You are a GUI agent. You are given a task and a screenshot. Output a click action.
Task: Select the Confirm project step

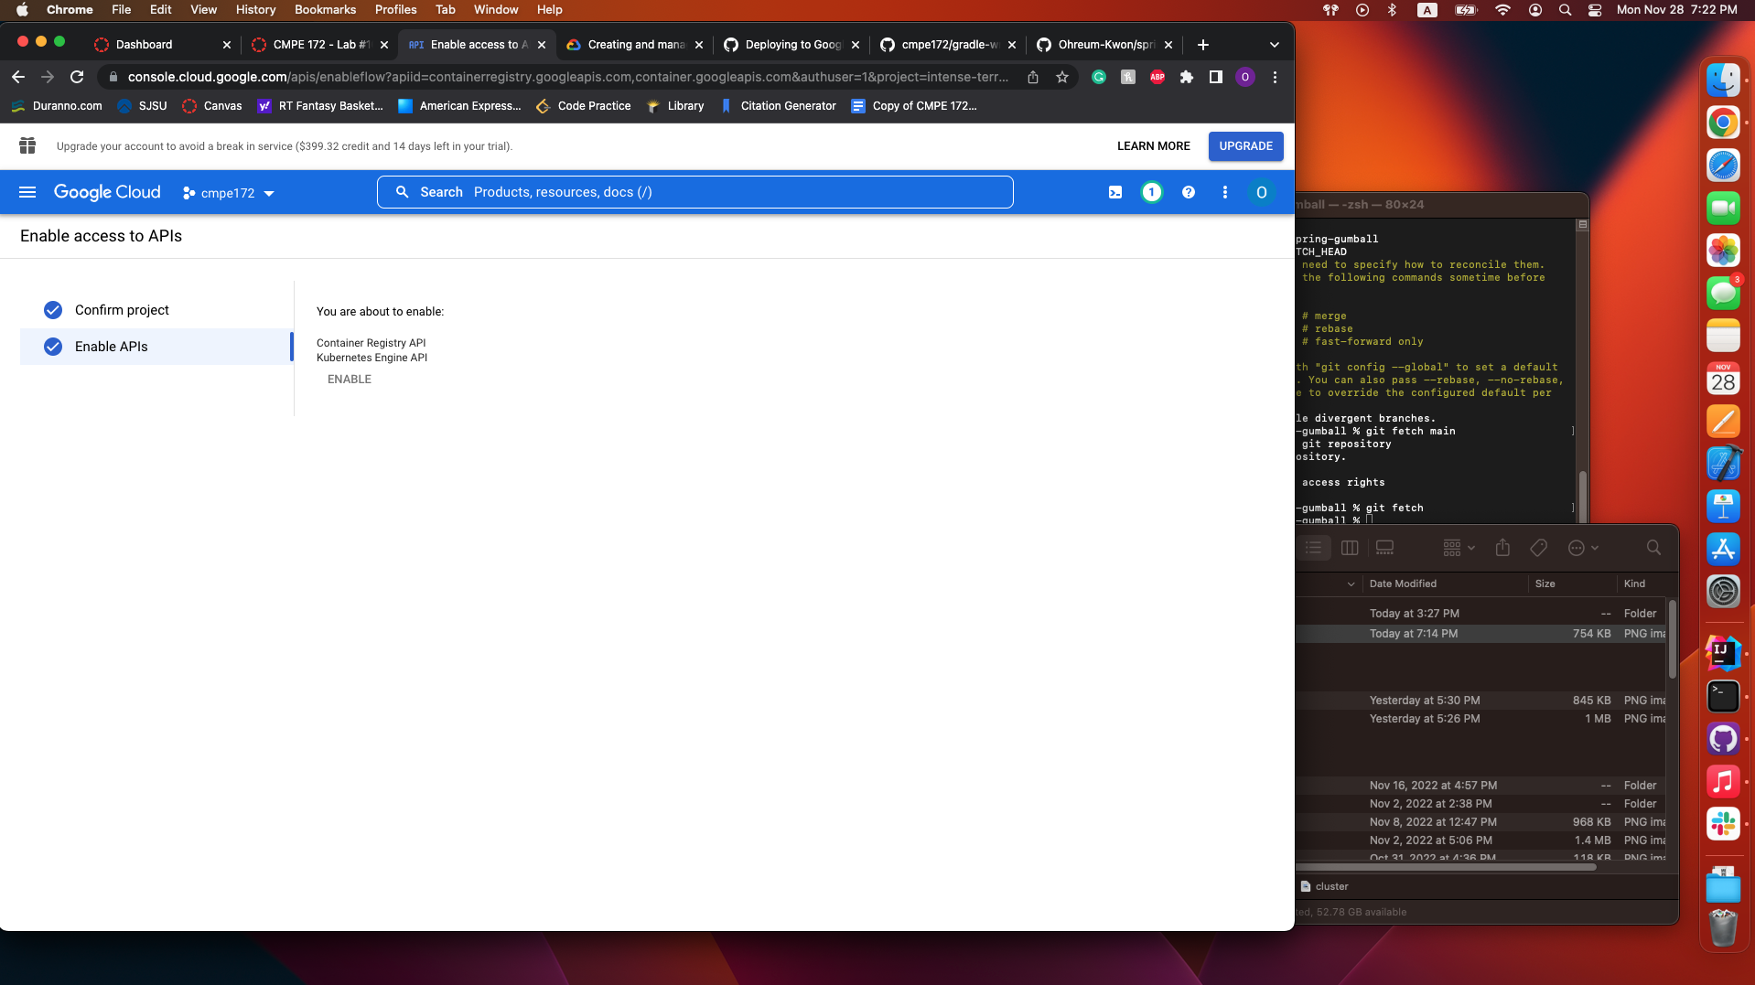pyautogui.click(x=122, y=310)
